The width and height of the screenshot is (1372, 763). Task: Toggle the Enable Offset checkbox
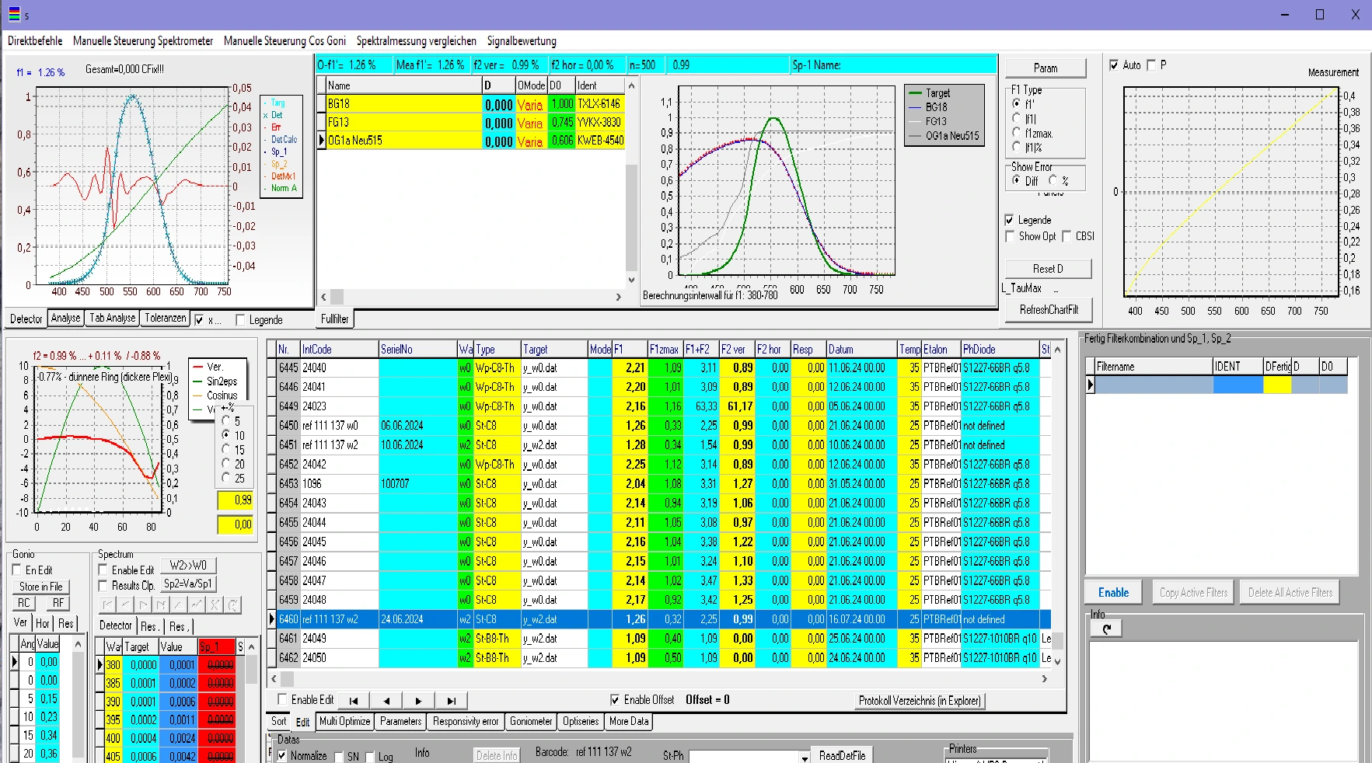point(615,699)
